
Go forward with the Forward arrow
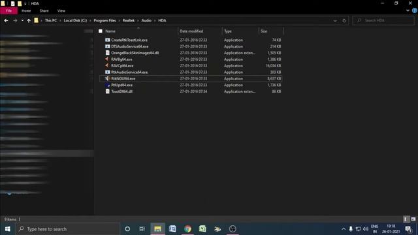[x=15, y=20]
